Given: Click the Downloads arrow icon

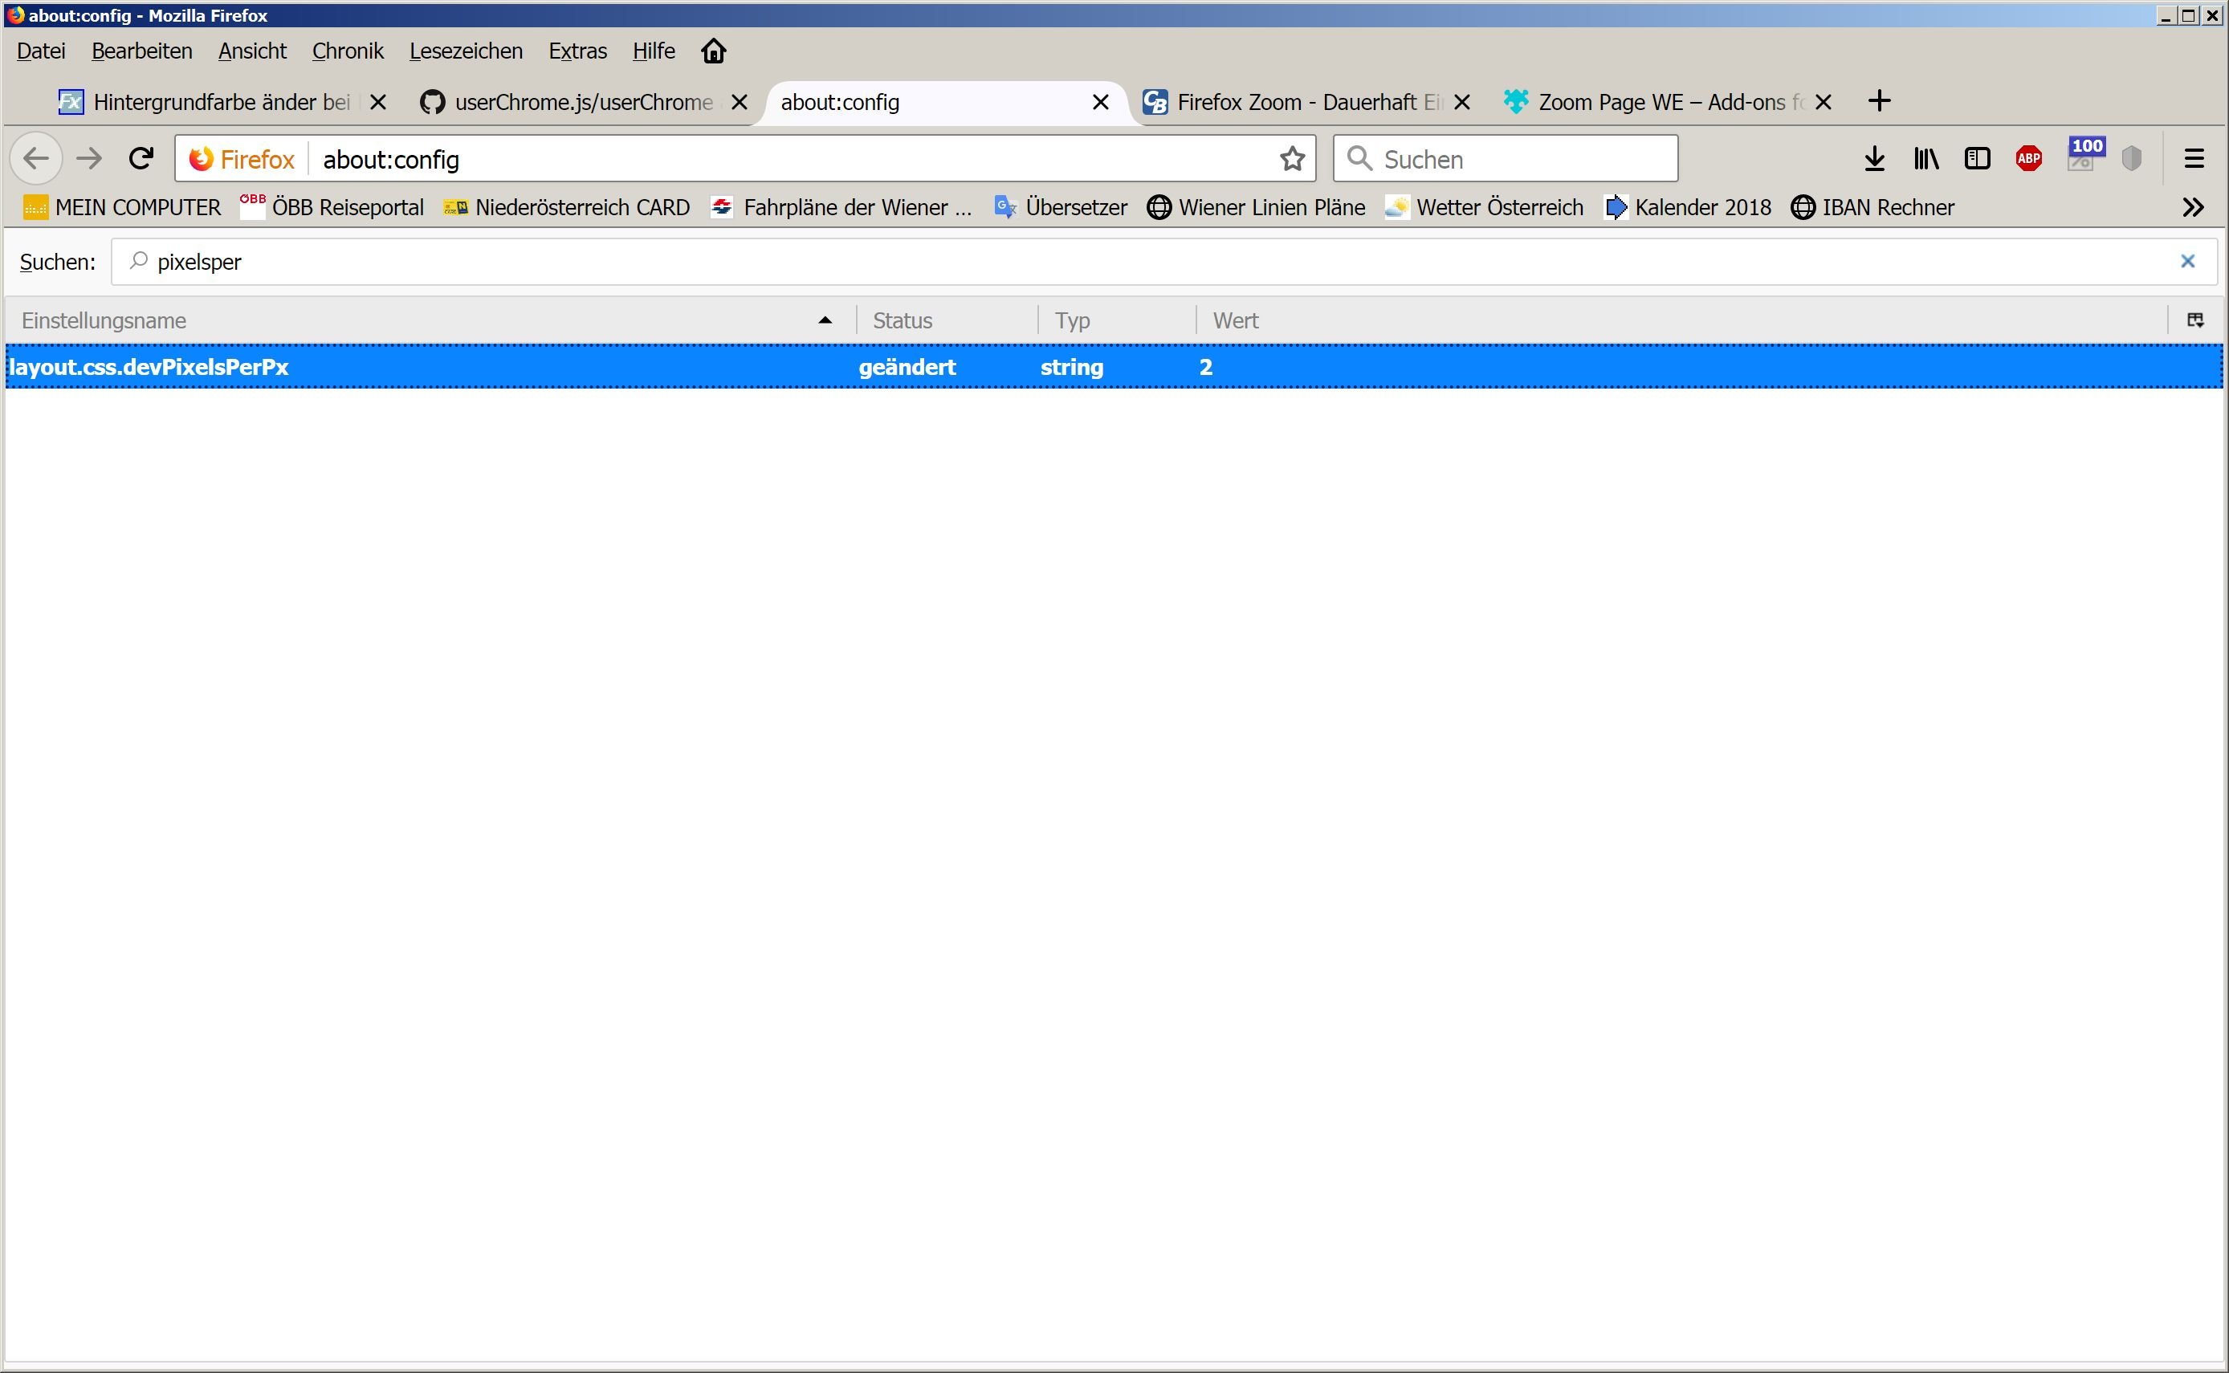Looking at the screenshot, I should (1874, 159).
